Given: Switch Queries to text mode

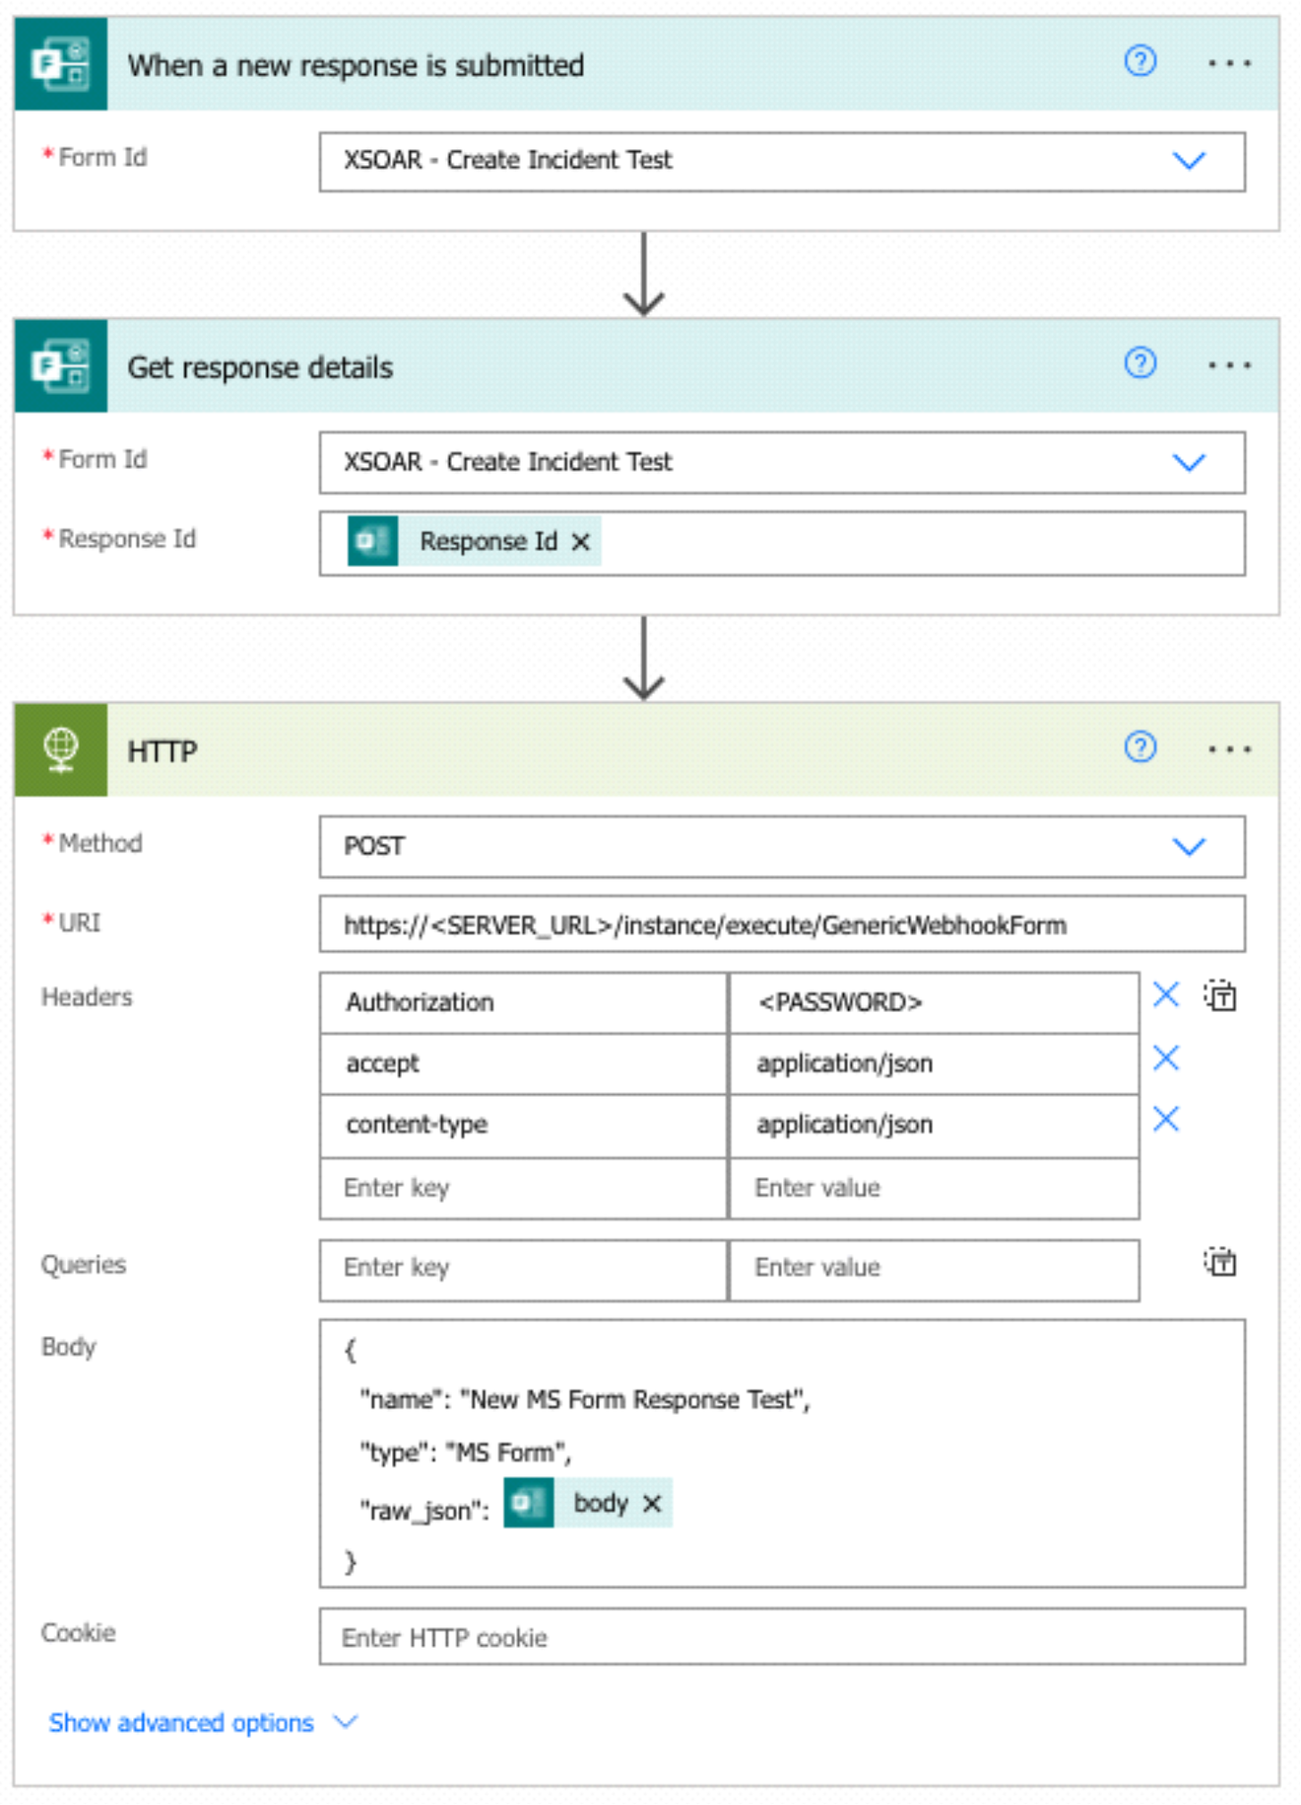Looking at the screenshot, I should [1220, 1262].
